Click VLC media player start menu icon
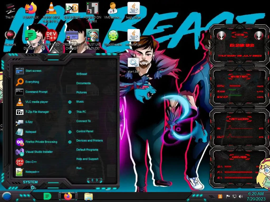The image size is (270, 202). point(20,102)
